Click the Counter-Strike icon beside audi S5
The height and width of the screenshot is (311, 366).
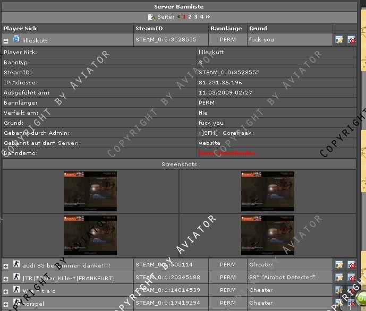(16, 264)
